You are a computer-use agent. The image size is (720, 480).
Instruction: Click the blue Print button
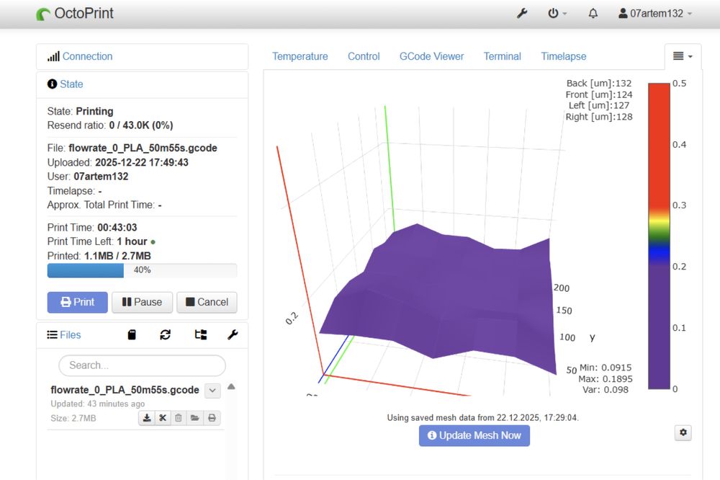pos(77,302)
